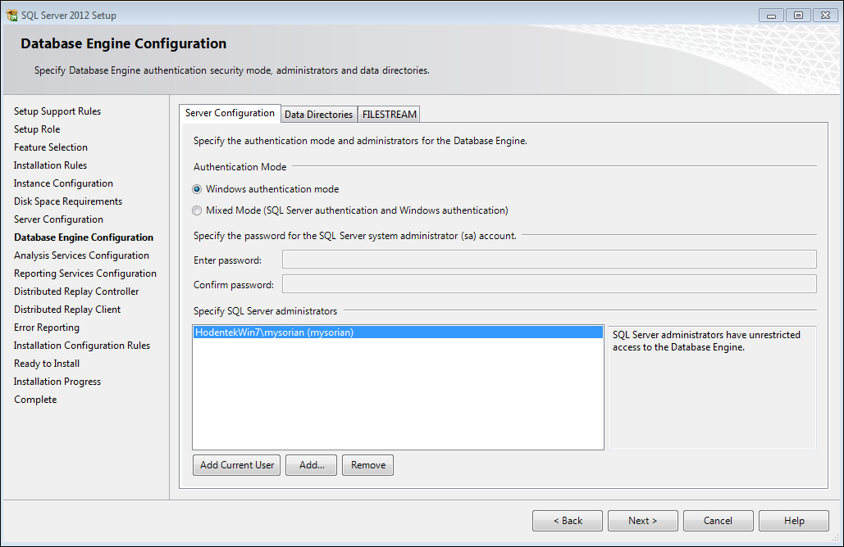844x547 pixels.
Task: Open the FILESTREAM tab
Action: [x=390, y=115]
